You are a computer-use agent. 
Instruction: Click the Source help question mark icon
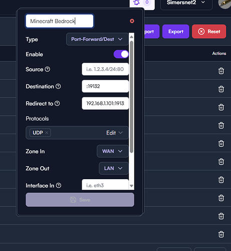click(x=48, y=69)
